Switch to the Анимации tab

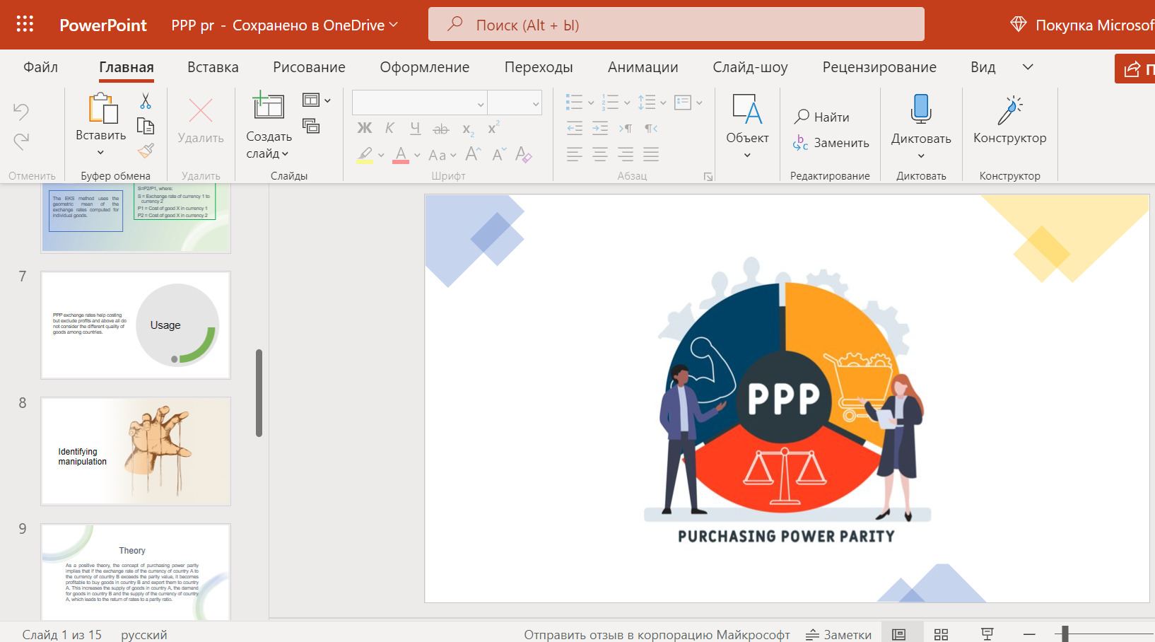(643, 67)
